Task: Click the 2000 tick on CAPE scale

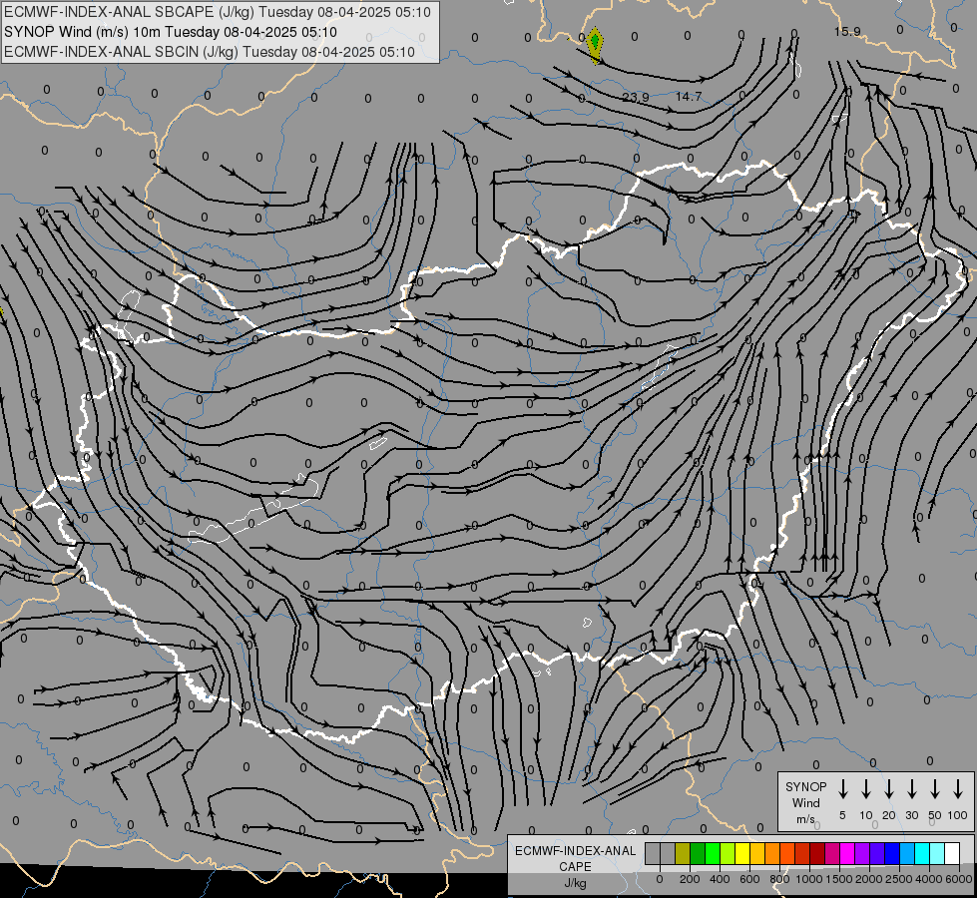Action: (x=869, y=879)
